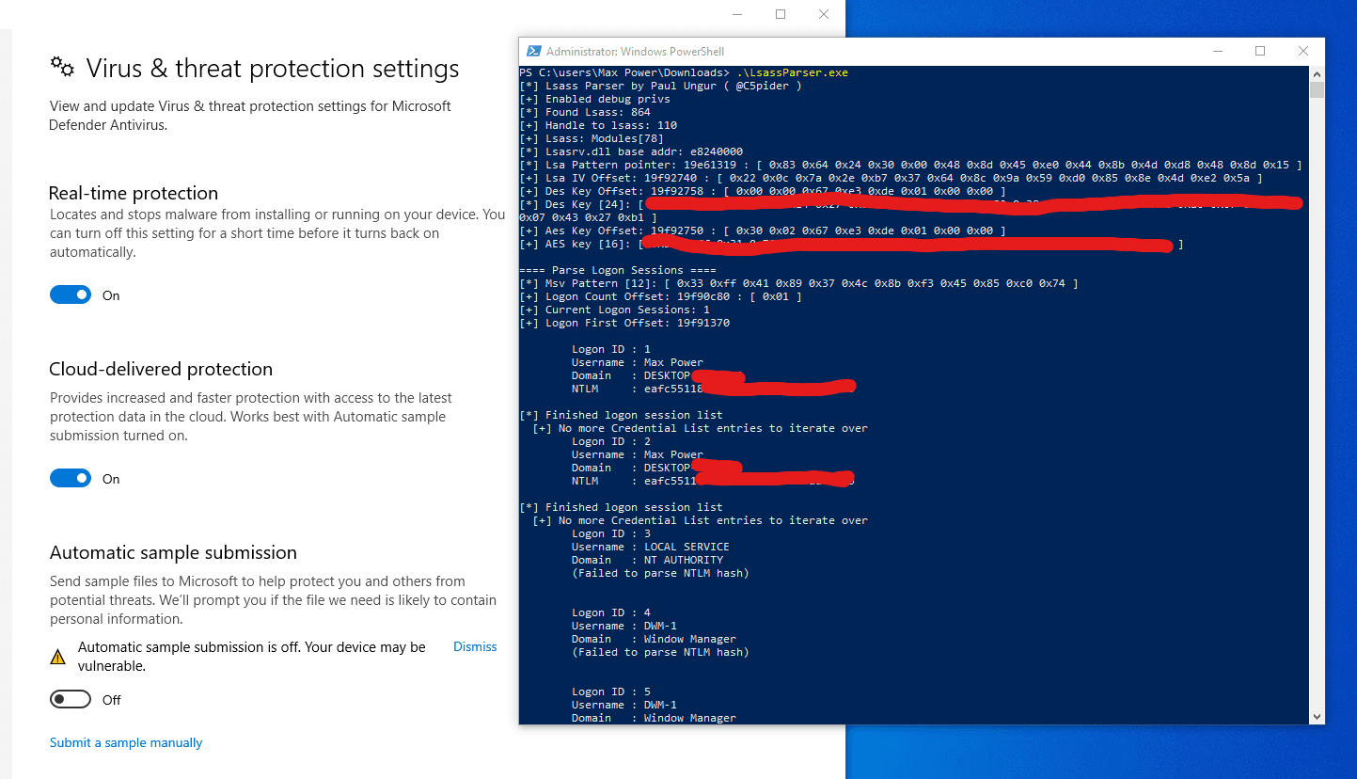Disable Cloud-delivered protection switch
Viewport: 1357px width, 779px height.
pos(71,479)
